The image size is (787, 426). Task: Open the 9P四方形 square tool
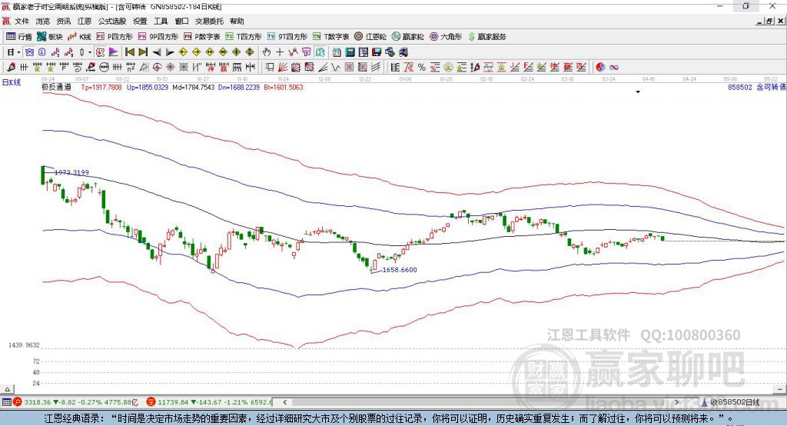point(158,37)
